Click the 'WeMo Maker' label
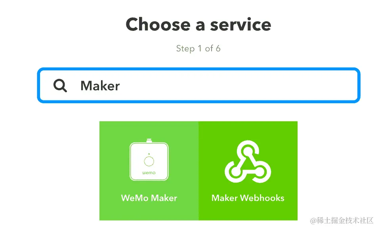Image resolution: width=376 pixels, height=227 pixels. tap(149, 198)
